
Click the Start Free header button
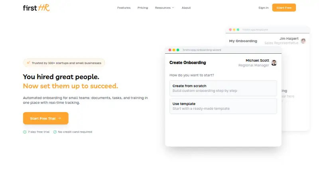pyautogui.click(x=284, y=8)
